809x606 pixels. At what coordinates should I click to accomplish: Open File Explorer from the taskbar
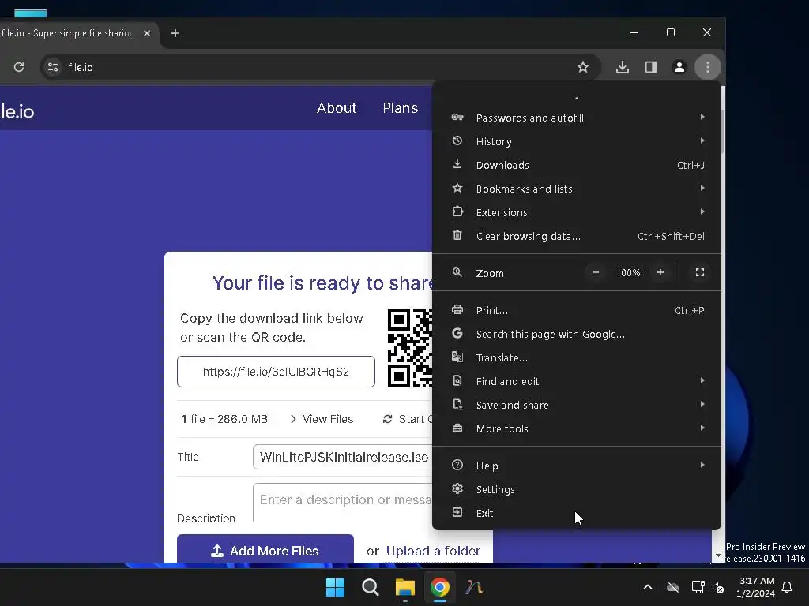[405, 587]
